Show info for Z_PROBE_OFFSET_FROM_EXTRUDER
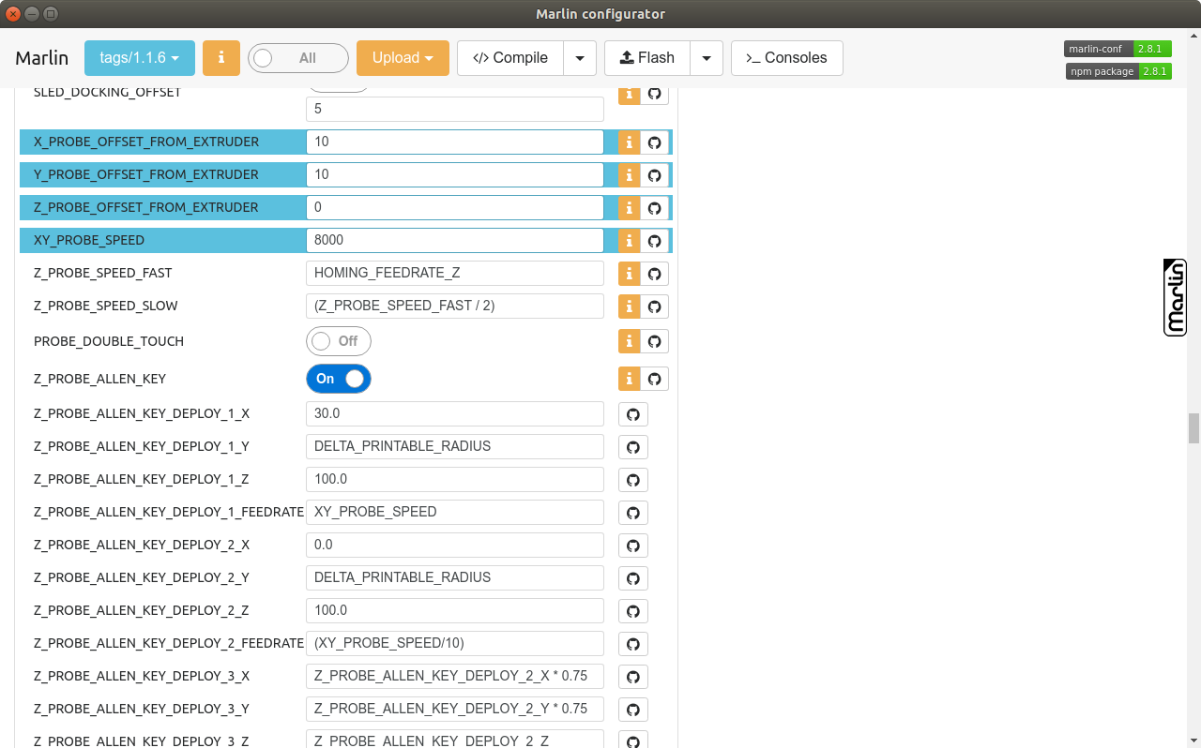Screen dimensions: 1201x748 point(630,208)
